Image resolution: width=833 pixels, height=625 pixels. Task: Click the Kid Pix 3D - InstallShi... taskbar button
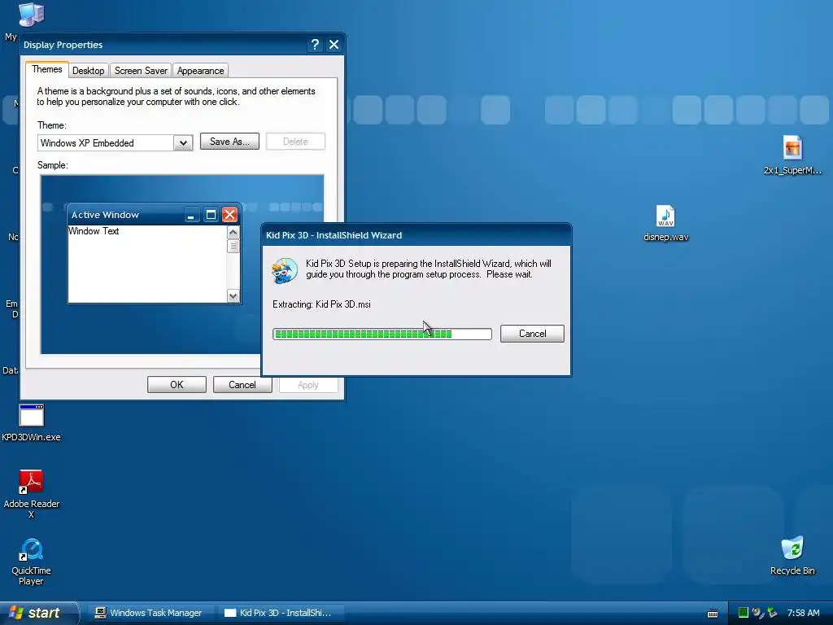pyautogui.click(x=281, y=613)
